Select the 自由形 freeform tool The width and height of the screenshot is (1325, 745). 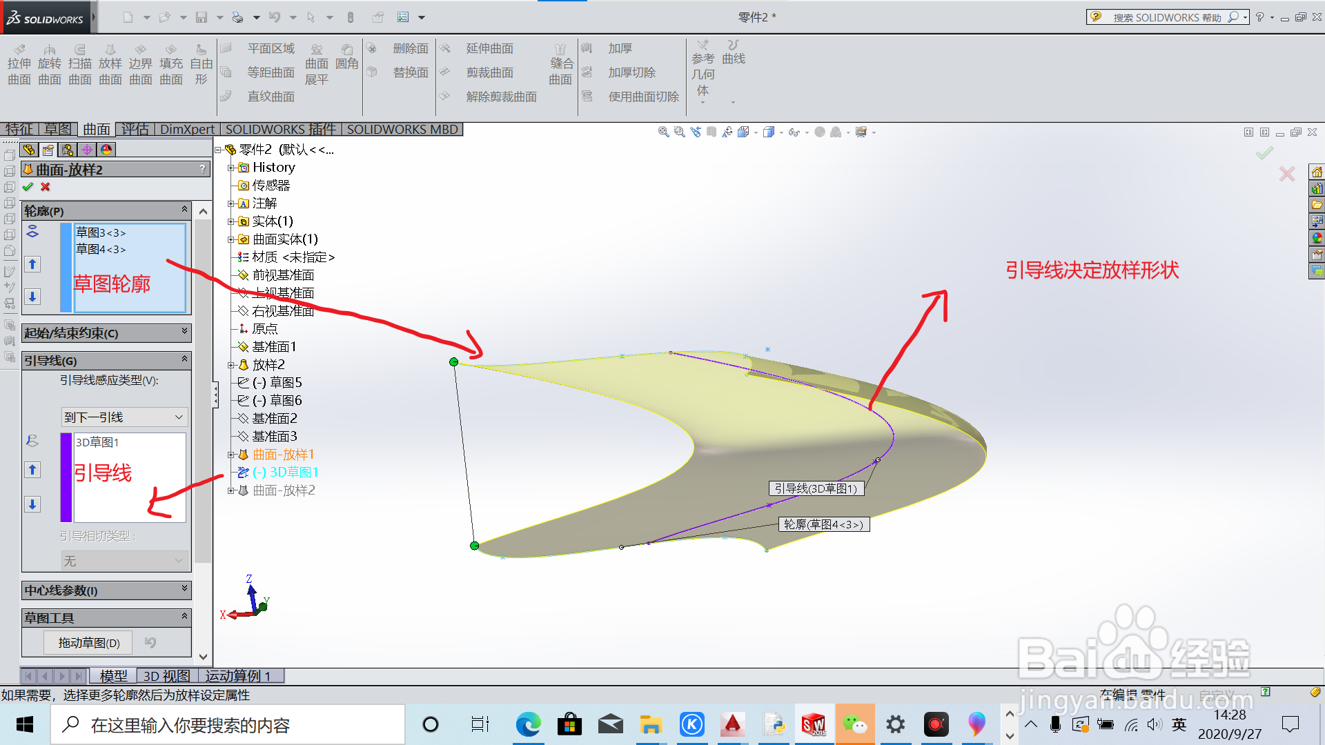click(201, 65)
